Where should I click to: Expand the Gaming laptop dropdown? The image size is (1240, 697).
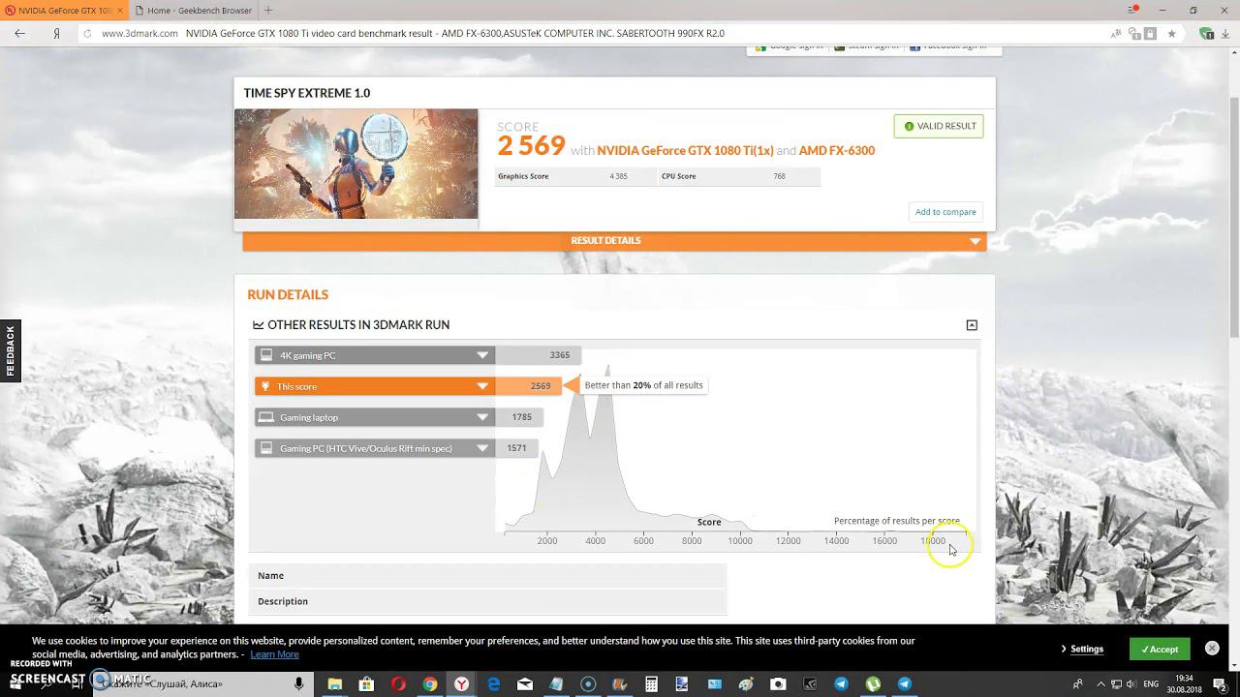point(482,417)
